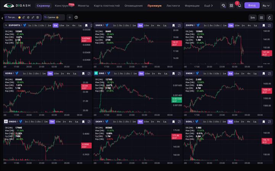Click the Вход login button
The image size is (275, 171).
[x=252, y=5]
